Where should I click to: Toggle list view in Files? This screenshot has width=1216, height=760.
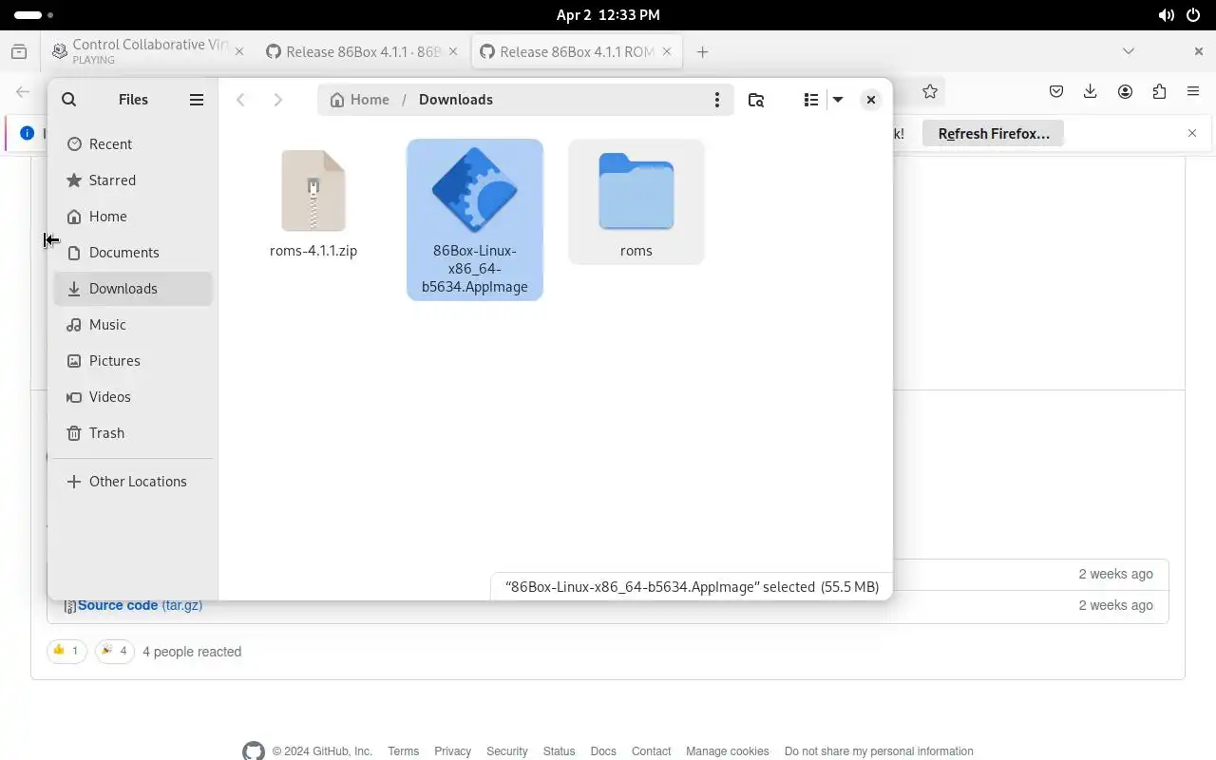810,100
